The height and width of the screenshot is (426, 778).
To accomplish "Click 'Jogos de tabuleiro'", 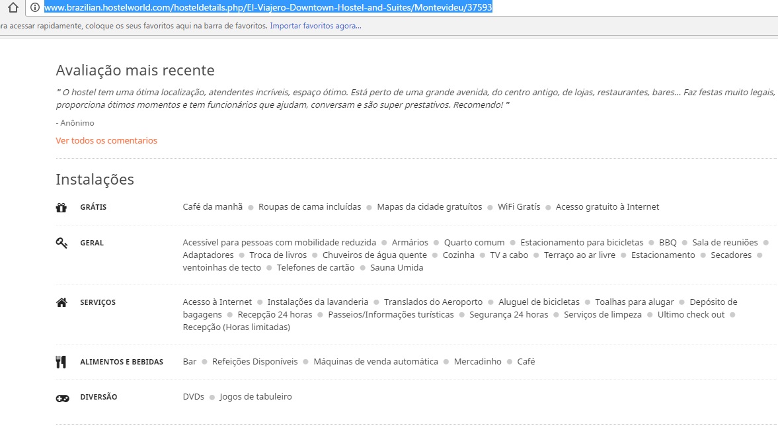I will (256, 396).
